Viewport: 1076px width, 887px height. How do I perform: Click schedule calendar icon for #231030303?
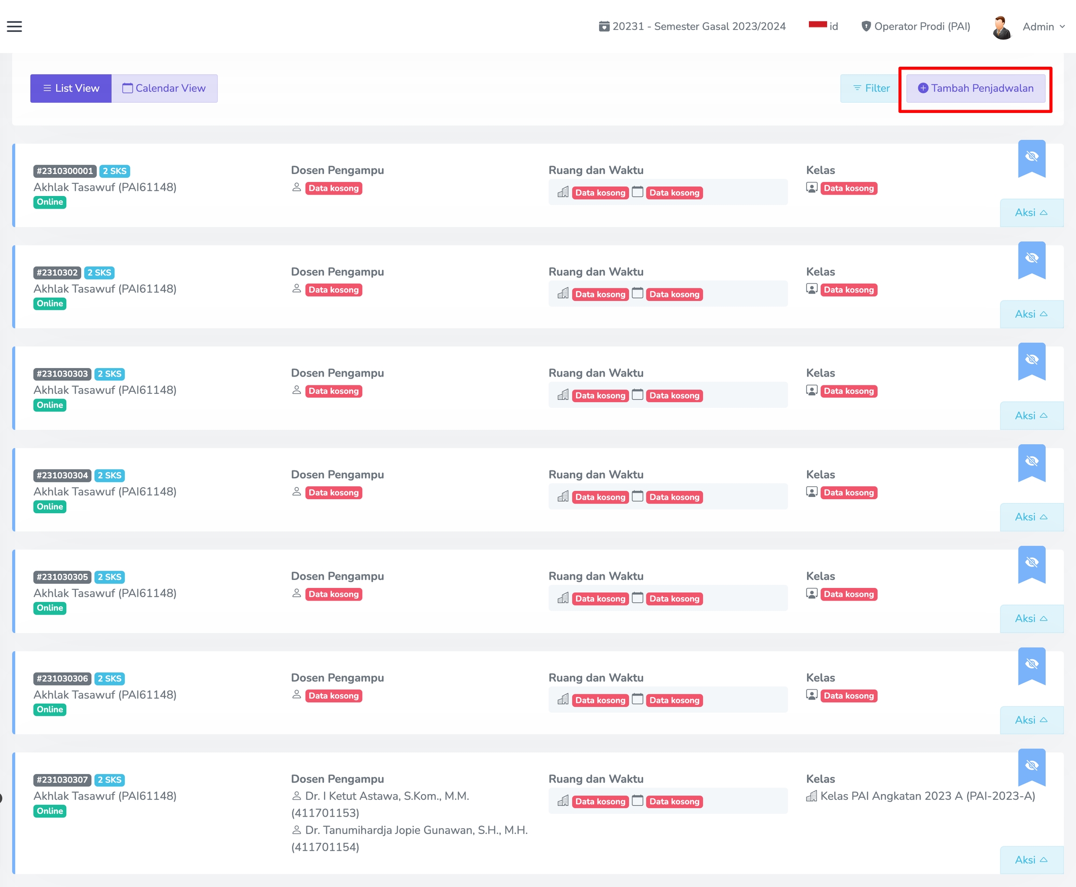click(x=637, y=394)
